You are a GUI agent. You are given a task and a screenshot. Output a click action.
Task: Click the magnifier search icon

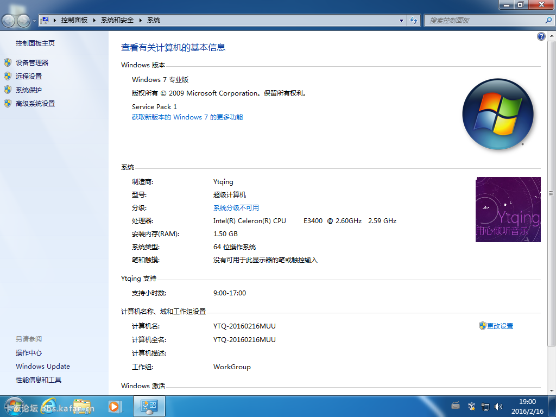(548, 20)
